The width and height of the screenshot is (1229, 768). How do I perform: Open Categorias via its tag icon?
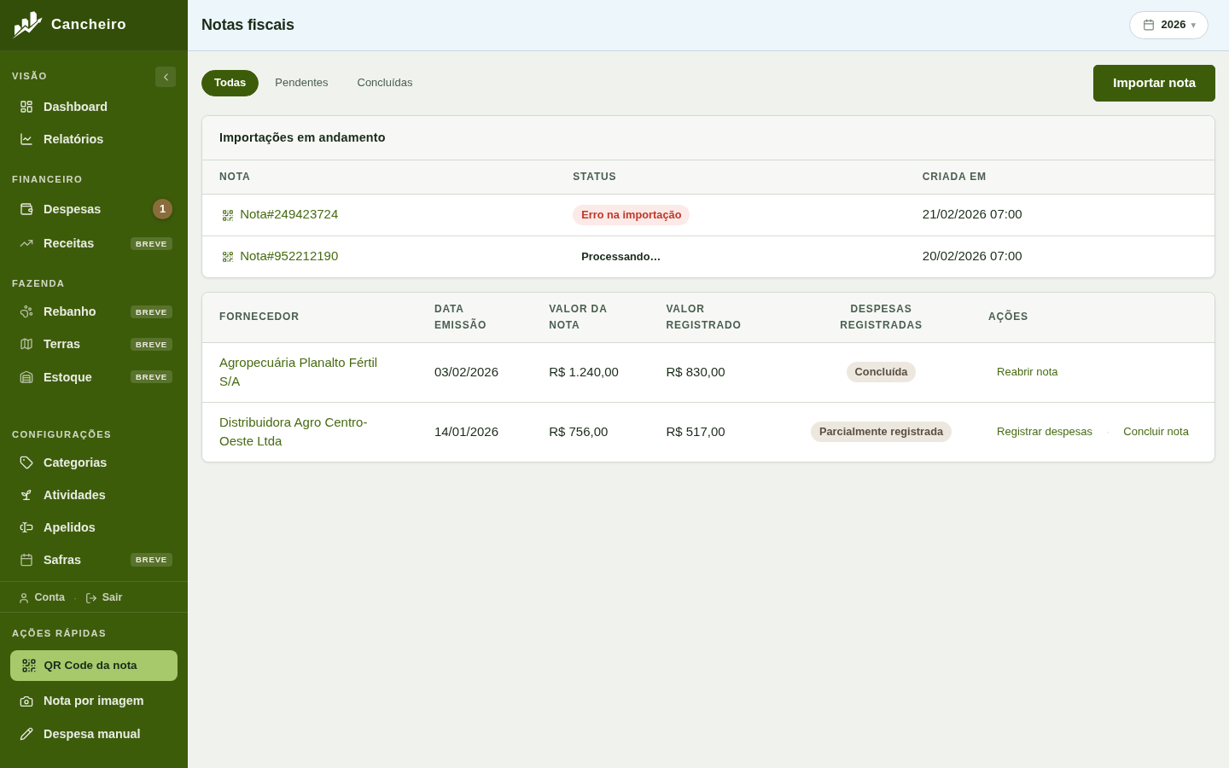26,463
